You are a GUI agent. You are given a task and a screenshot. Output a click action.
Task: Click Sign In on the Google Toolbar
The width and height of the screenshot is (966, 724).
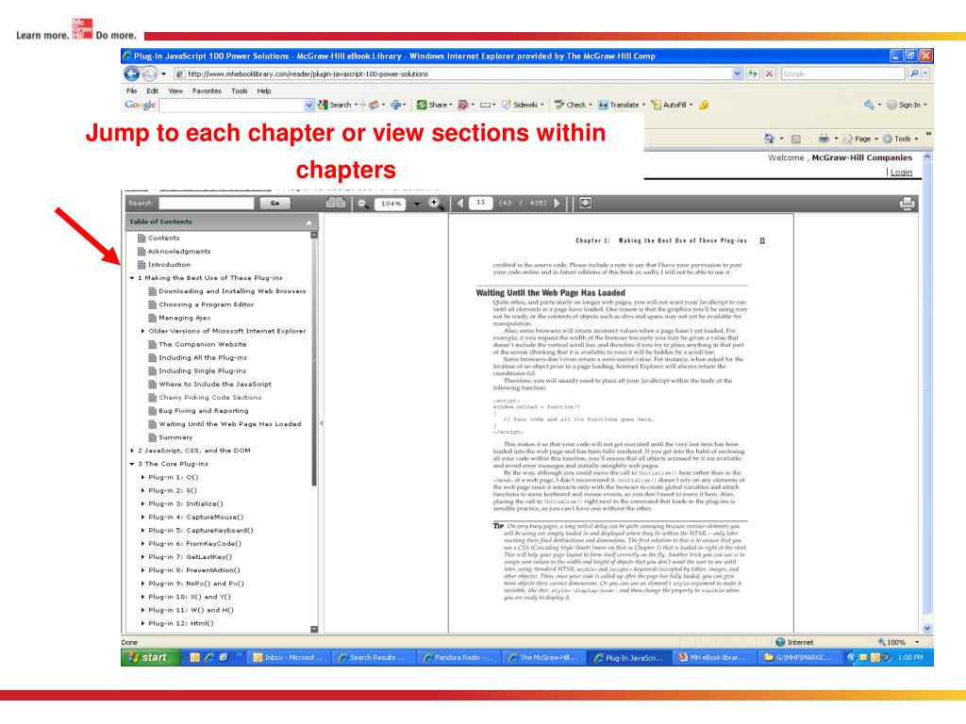(x=906, y=106)
